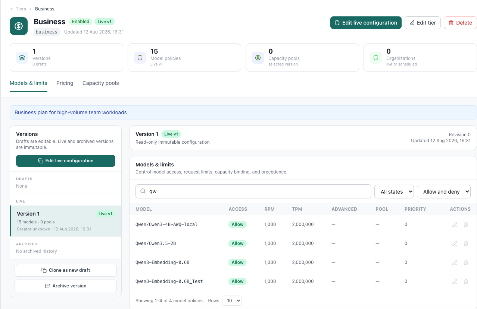Click the Allow badge for Qwen/Qwen3-4B-AWQ-local
The image size is (477, 309).
click(x=237, y=224)
